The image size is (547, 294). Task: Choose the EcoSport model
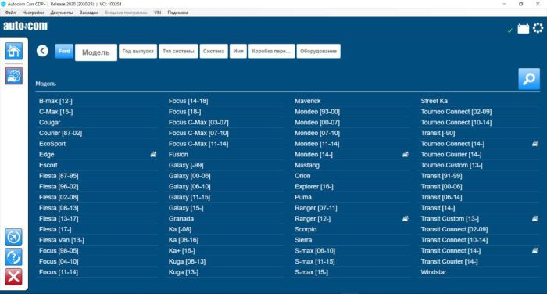[52, 144]
